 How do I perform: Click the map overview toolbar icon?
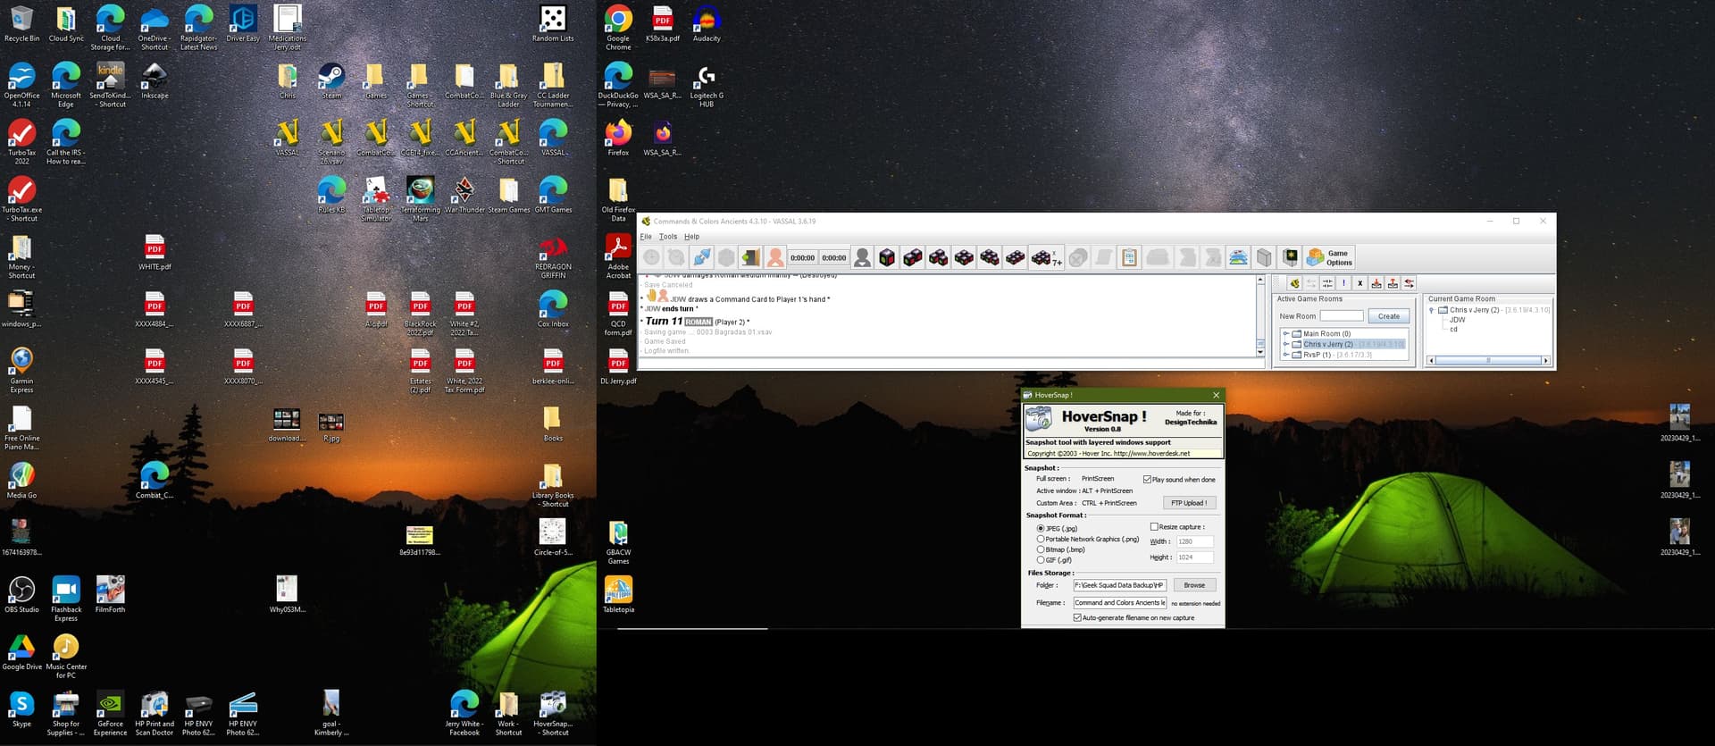[1238, 258]
